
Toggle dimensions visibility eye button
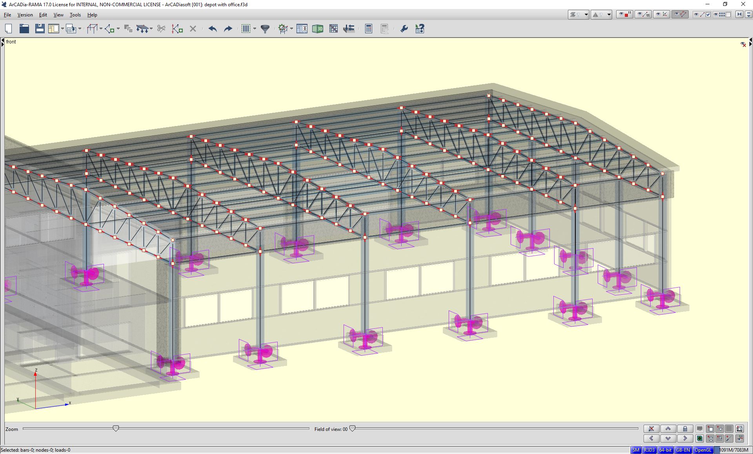pyautogui.click(x=680, y=14)
